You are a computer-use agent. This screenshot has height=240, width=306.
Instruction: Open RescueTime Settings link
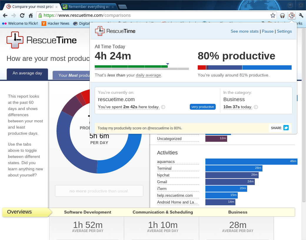coord(284,31)
